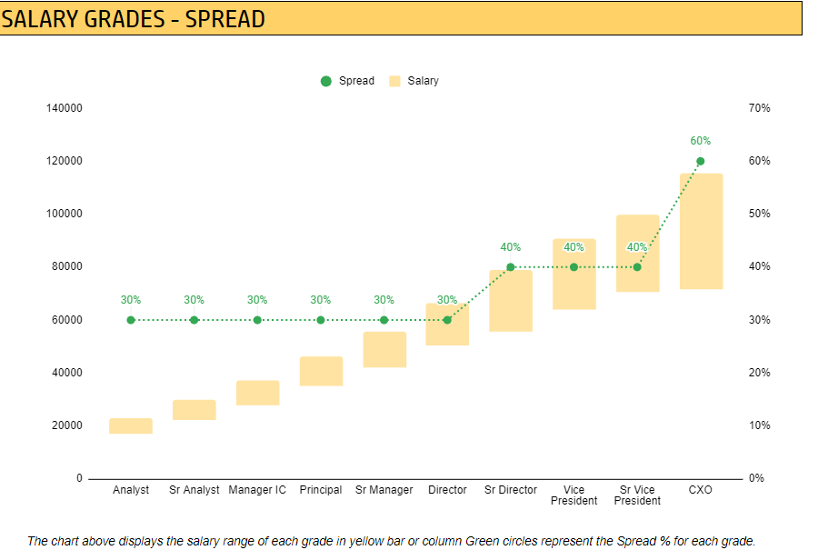Click the Sr Manager spread data point
Screen dimensions: 818x560
point(384,320)
